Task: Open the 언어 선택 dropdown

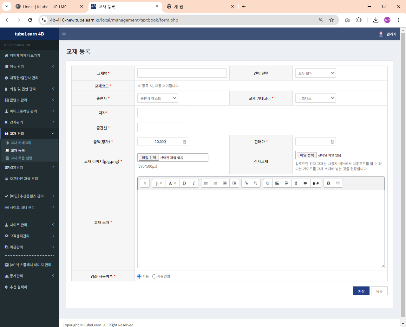Action: point(315,73)
